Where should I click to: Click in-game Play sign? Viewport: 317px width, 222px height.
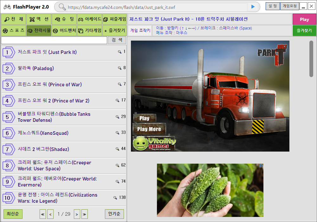[x=145, y=118]
